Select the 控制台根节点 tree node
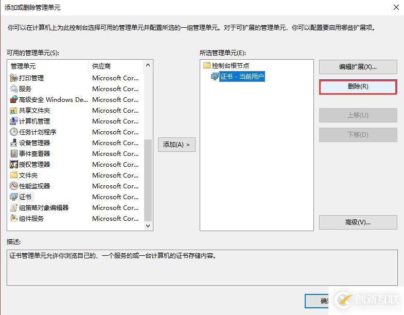Screen dimensions: 404x315 (x=231, y=65)
